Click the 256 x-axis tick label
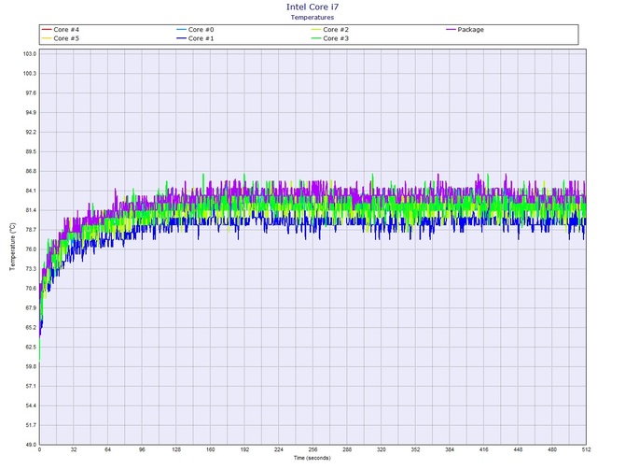This screenshot has height=469, width=625. (x=312, y=449)
